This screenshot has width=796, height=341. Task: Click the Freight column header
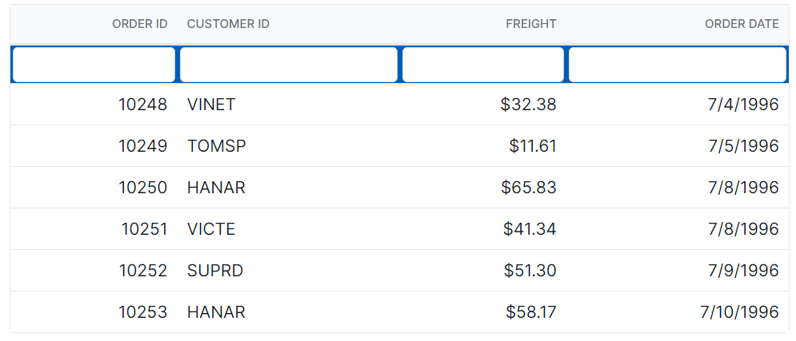pyautogui.click(x=530, y=24)
